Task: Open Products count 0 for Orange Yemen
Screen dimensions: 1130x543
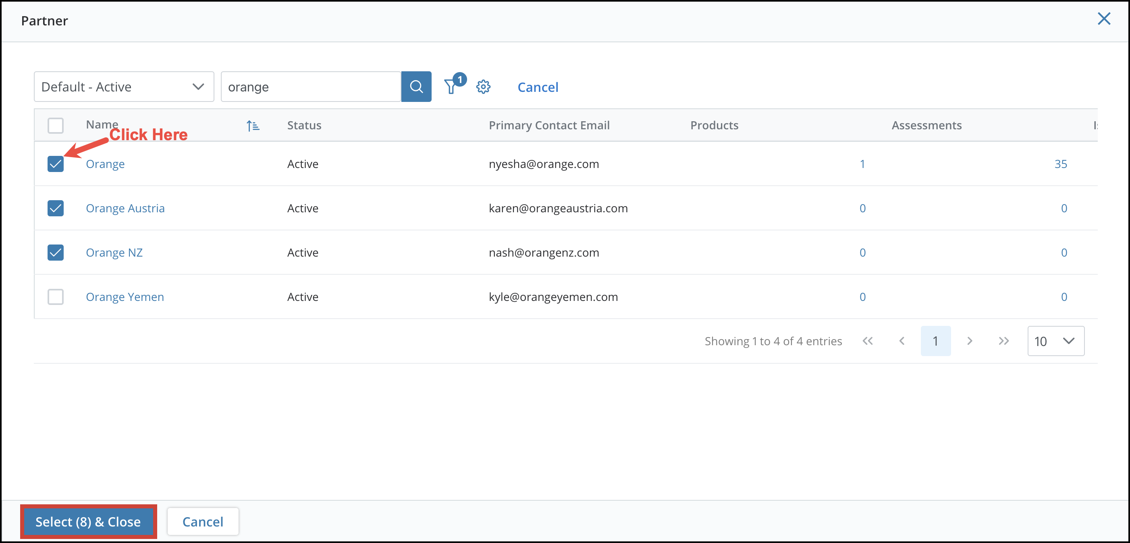Action: tap(862, 297)
